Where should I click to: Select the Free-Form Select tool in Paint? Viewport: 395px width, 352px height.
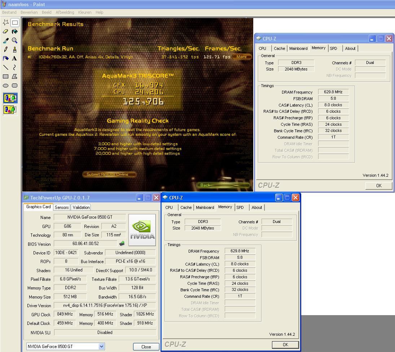[x=5, y=22]
